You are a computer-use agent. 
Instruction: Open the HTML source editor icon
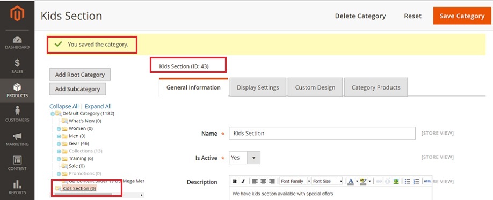tap(427, 181)
